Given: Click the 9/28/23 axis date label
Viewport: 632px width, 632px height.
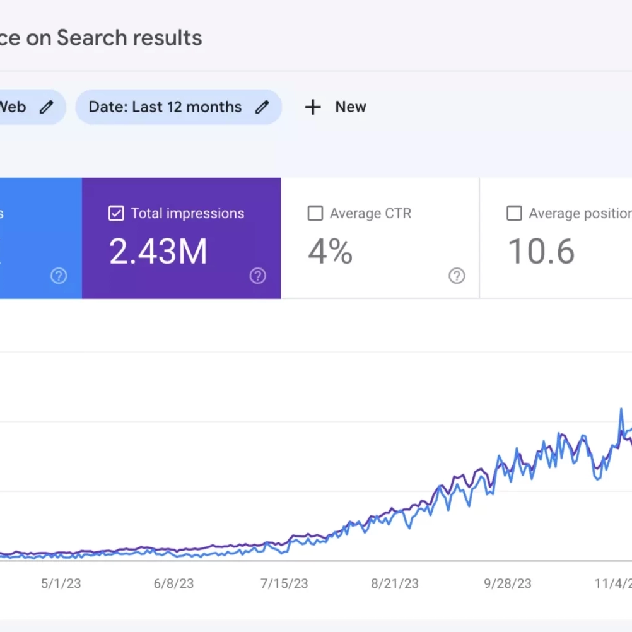Looking at the screenshot, I should [508, 583].
